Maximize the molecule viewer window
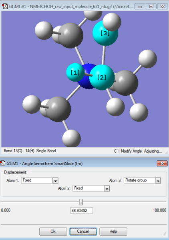 point(151,6)
